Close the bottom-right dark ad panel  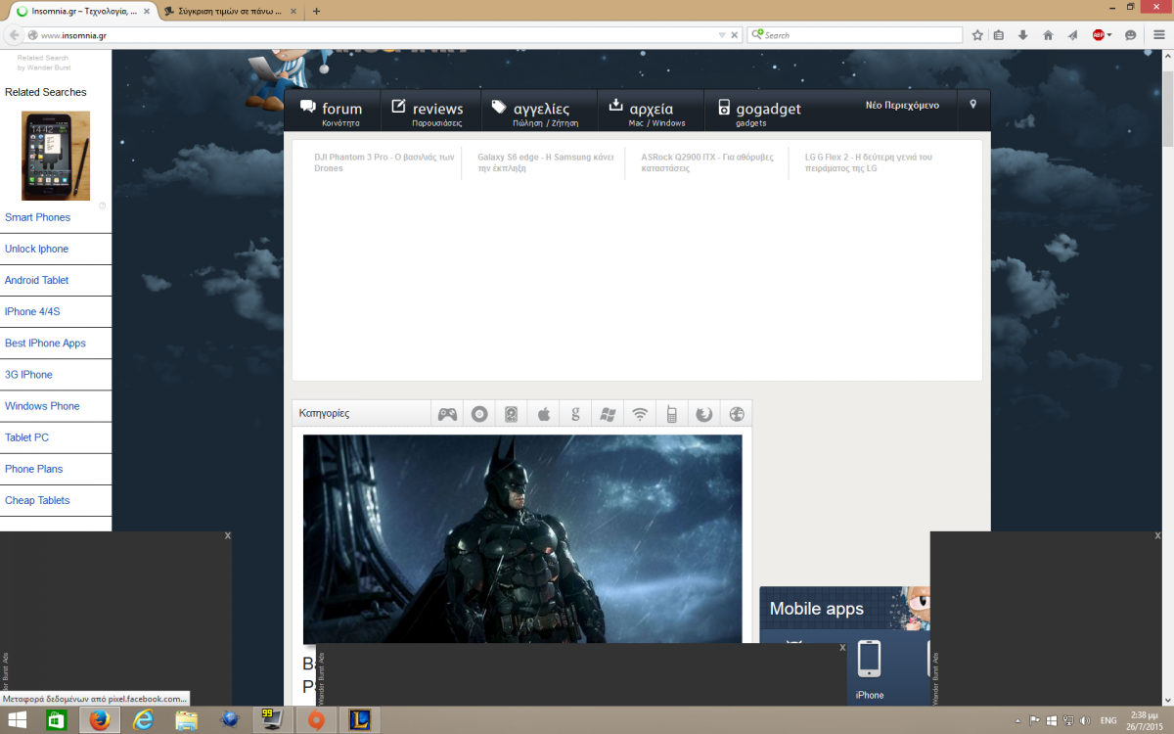1157,535
